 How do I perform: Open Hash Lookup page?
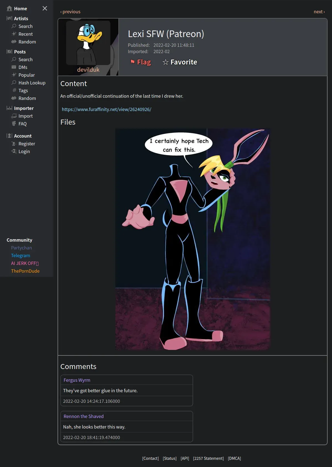point(32,83)
